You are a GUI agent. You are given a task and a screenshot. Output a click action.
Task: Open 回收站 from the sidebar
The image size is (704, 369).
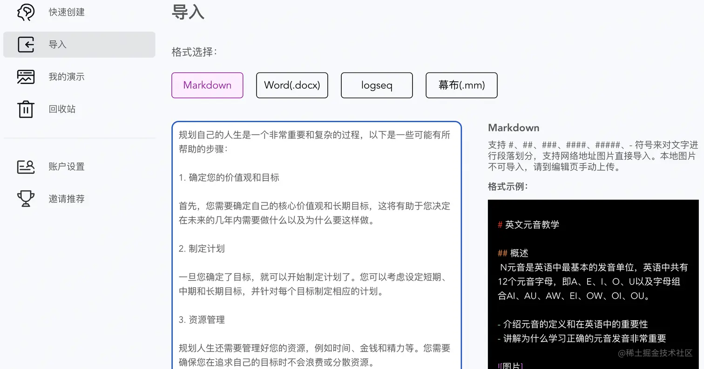(62, 109)
